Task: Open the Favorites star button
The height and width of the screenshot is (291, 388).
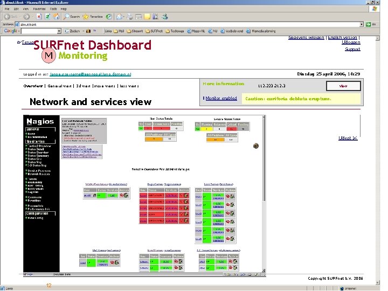Action: coord(93,17)
